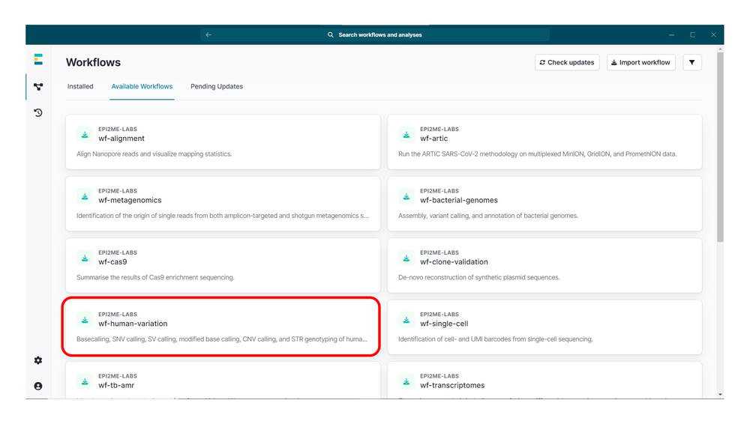Open the wf-bacterial-genomes workflow title
The height and width of the screenshot is (424, 750).
pyautogui.click(x=459, y=200)
